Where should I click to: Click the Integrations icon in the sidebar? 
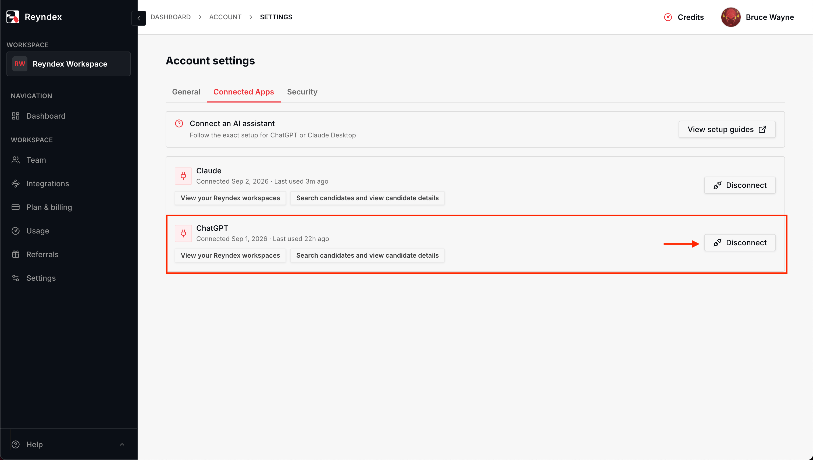(x=16, y=184)
